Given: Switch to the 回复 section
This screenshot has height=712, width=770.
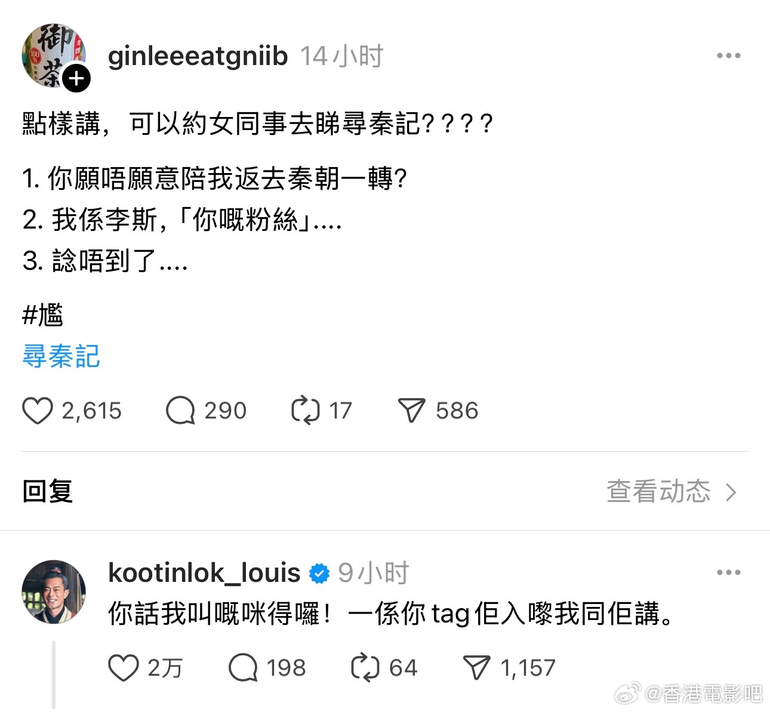Looking at the screenshot, I should [x=47, y=492].
